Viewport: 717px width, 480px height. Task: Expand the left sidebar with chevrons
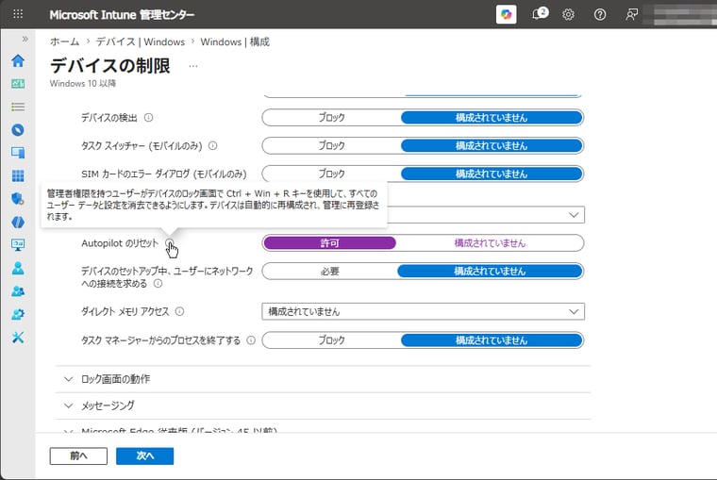25,40
